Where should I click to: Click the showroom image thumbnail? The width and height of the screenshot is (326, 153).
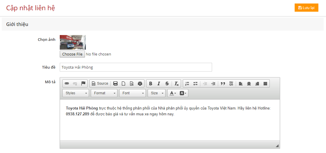point(73,42)
